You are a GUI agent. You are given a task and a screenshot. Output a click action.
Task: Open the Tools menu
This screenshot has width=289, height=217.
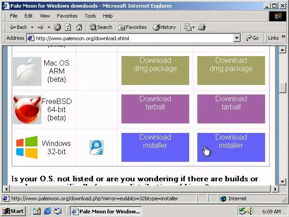pos(90,16)
